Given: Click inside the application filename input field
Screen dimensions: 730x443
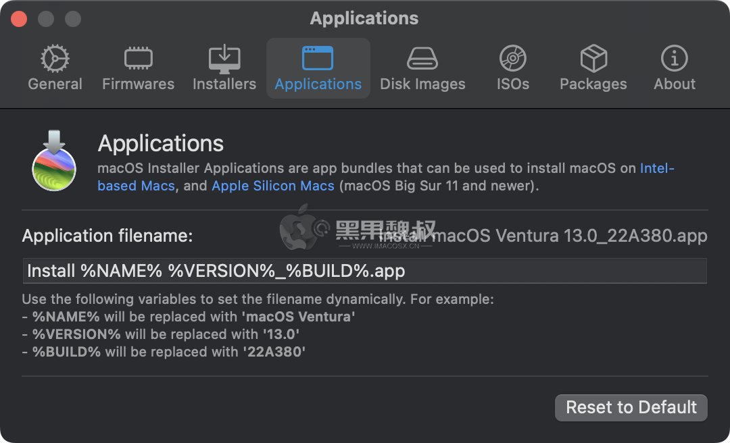Looking at the screenshot, I should click(x=365, y=270).
